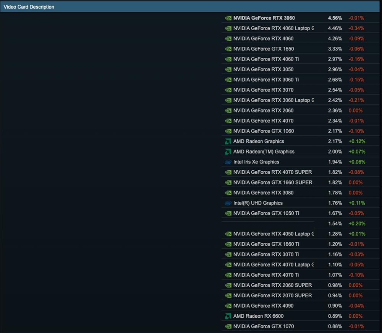The width and height of the screenshot is (382, 333).
Task: Select the NVIDIA GeForce GTX 1070 name
Action: click(264, 326)
